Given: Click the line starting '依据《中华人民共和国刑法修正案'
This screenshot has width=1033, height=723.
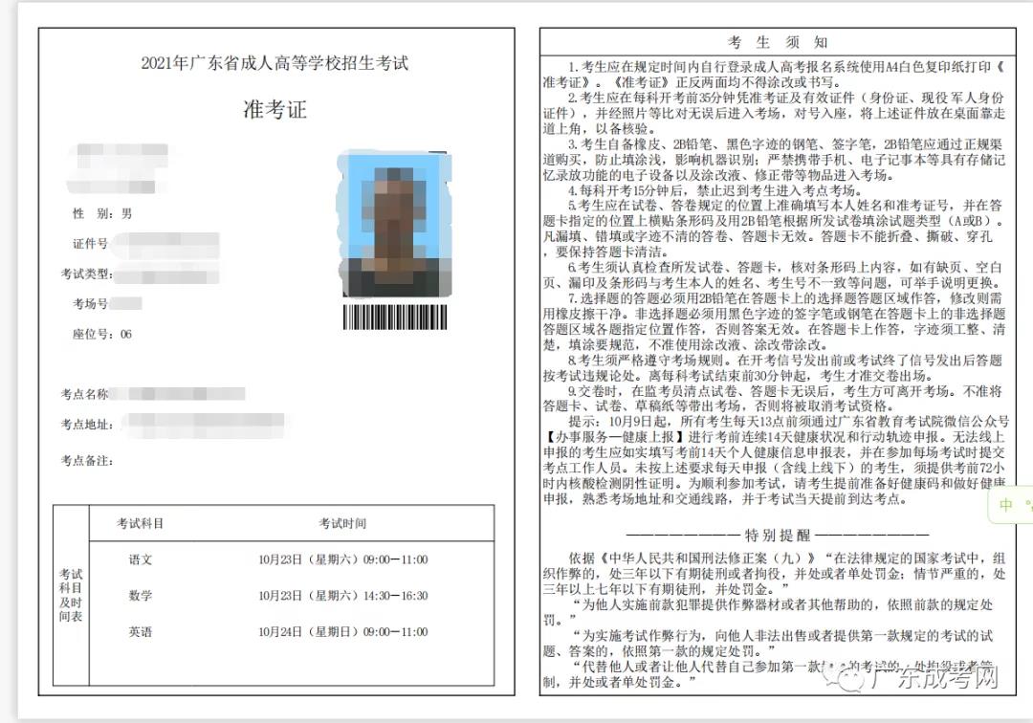Looking at the screenshot, I should (x=786, y=559).
